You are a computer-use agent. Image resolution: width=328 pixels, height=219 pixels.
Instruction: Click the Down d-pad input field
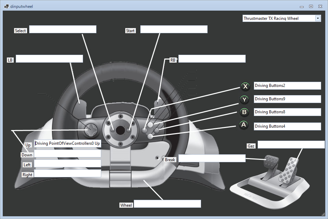[68, 154]
